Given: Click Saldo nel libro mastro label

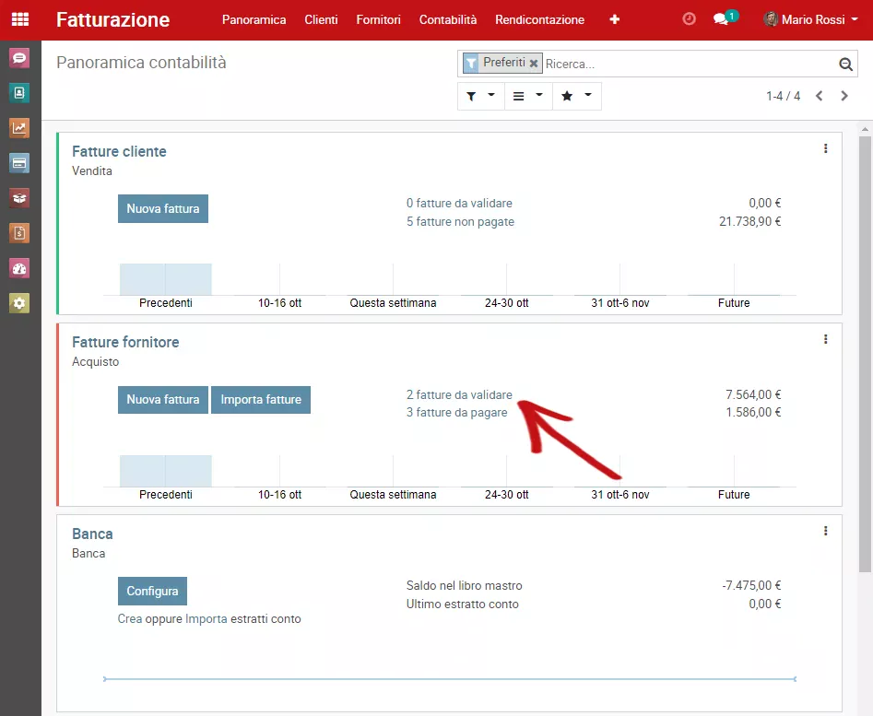Looking at the screenshot, I should pos(465,585).
